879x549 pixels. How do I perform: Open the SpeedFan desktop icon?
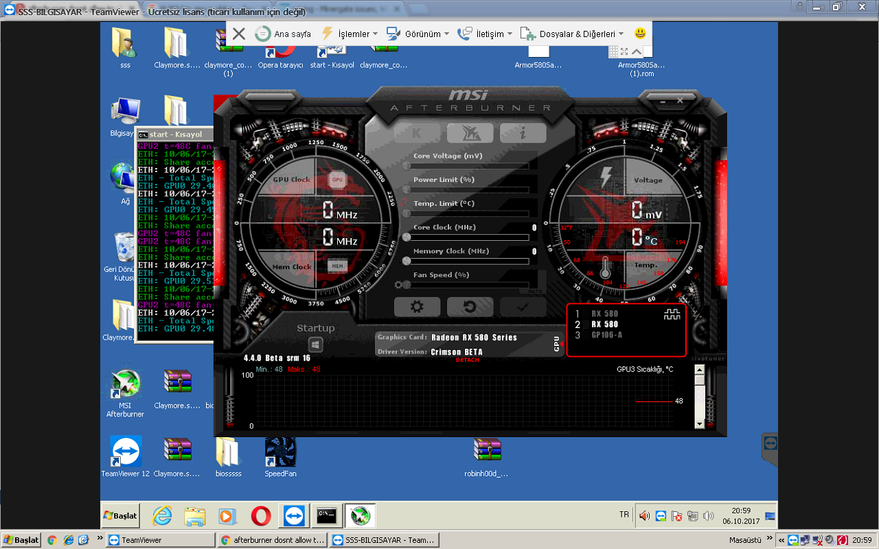280,458
